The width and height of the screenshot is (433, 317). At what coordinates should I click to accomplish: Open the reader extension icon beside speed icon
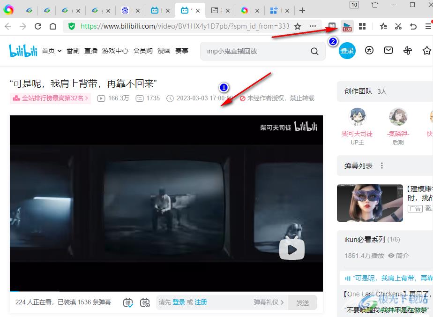(332, 26)
